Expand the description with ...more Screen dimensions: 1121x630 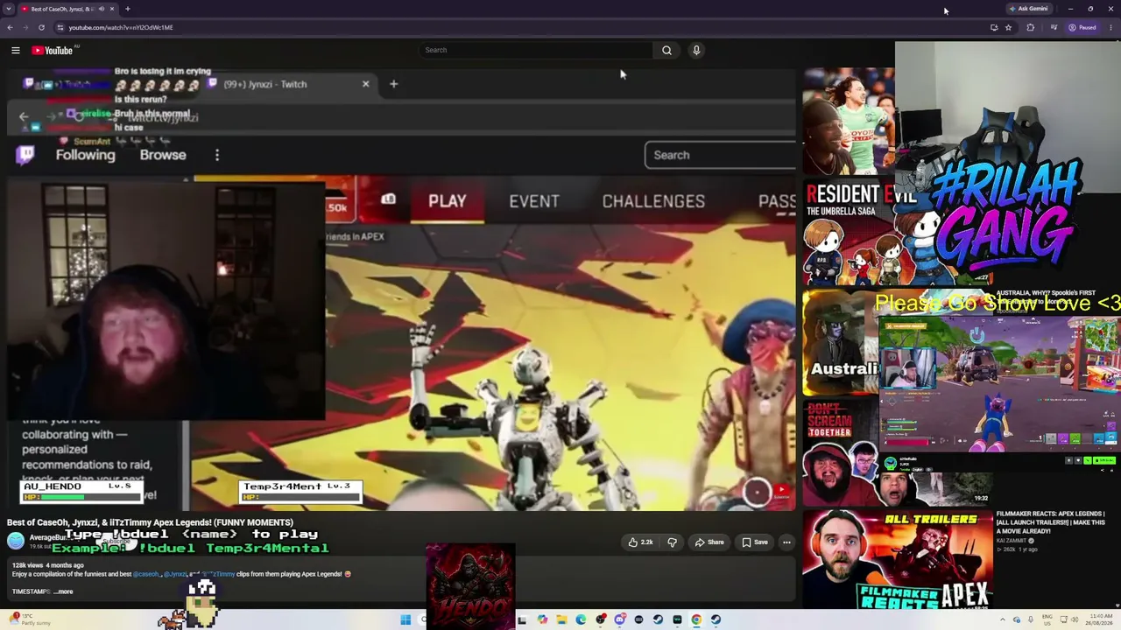coord(63,591)
